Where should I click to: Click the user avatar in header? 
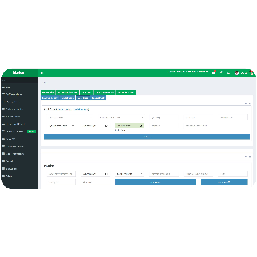coord(236,72)
